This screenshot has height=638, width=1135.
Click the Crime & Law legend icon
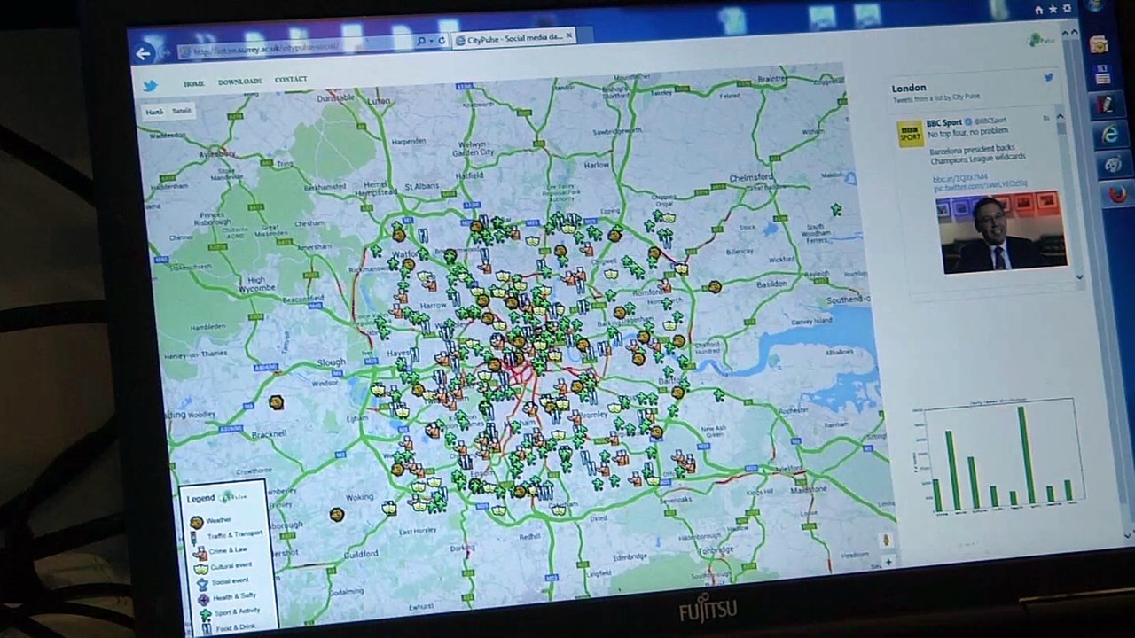[200, 553]
